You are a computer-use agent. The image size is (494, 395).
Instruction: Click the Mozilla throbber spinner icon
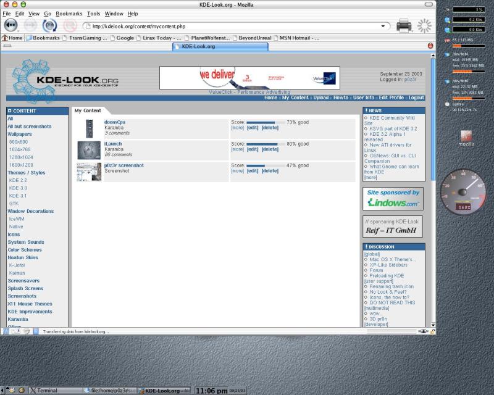point(424,25)
